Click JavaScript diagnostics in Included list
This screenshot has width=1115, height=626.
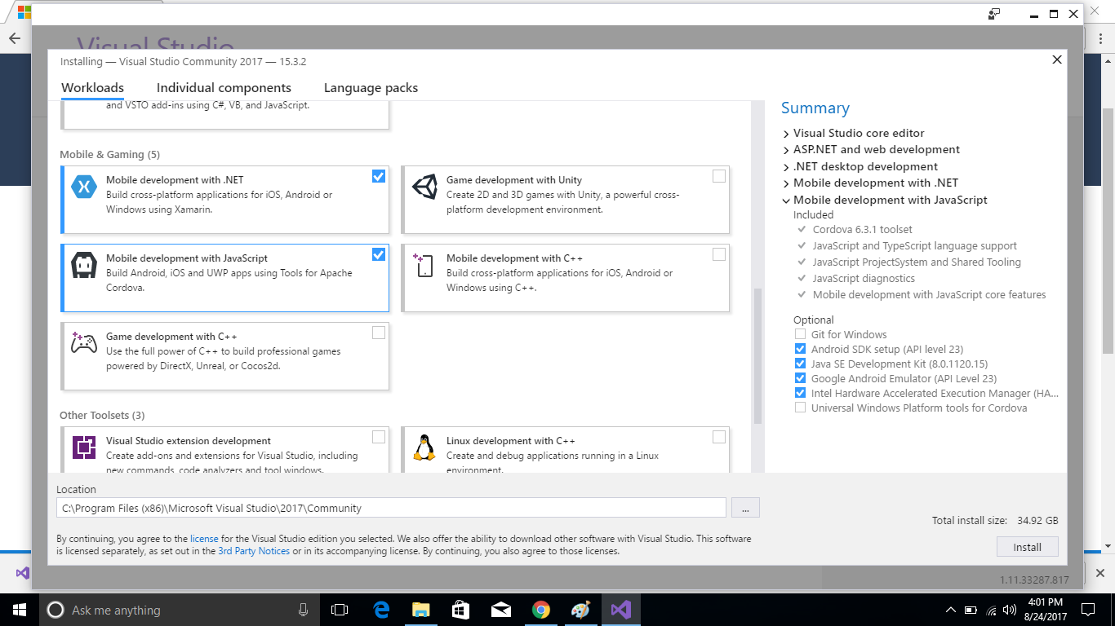(864, 279)
